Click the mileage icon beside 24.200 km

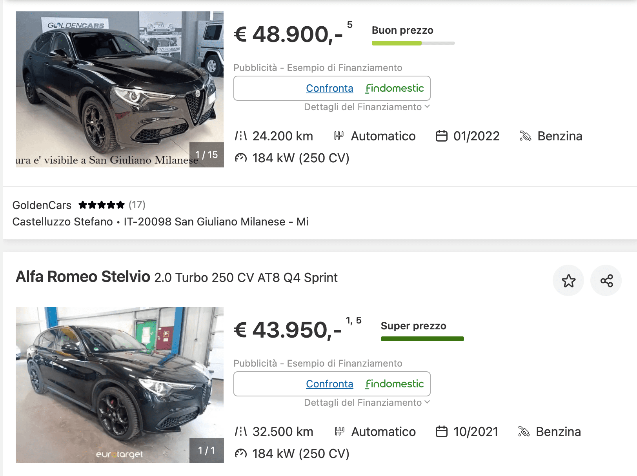click(240, 136)
